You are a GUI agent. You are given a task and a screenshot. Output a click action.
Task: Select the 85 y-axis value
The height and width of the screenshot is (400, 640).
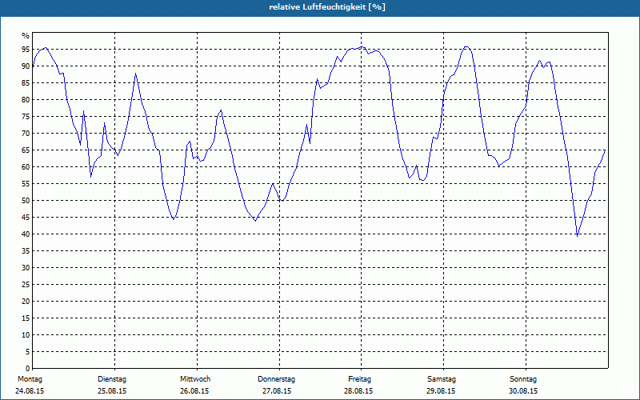pyautogui.click(x=26, y=83)
